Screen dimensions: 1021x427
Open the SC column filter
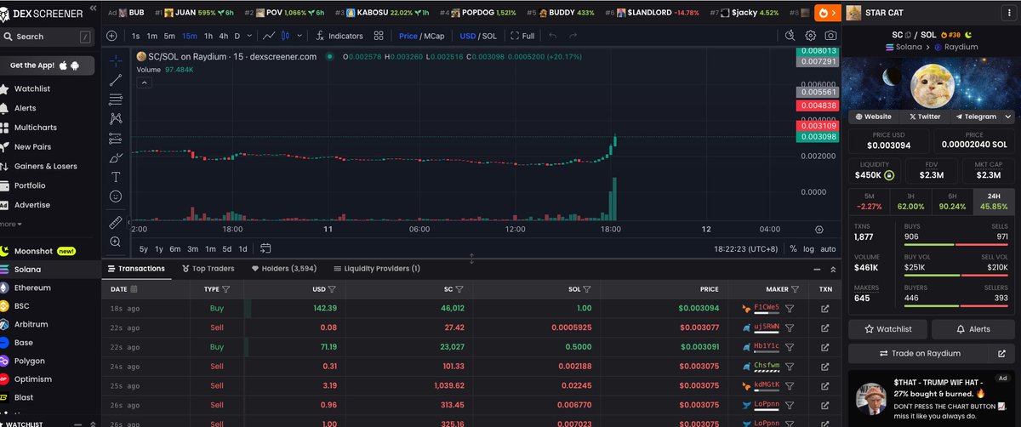(459, 289)
